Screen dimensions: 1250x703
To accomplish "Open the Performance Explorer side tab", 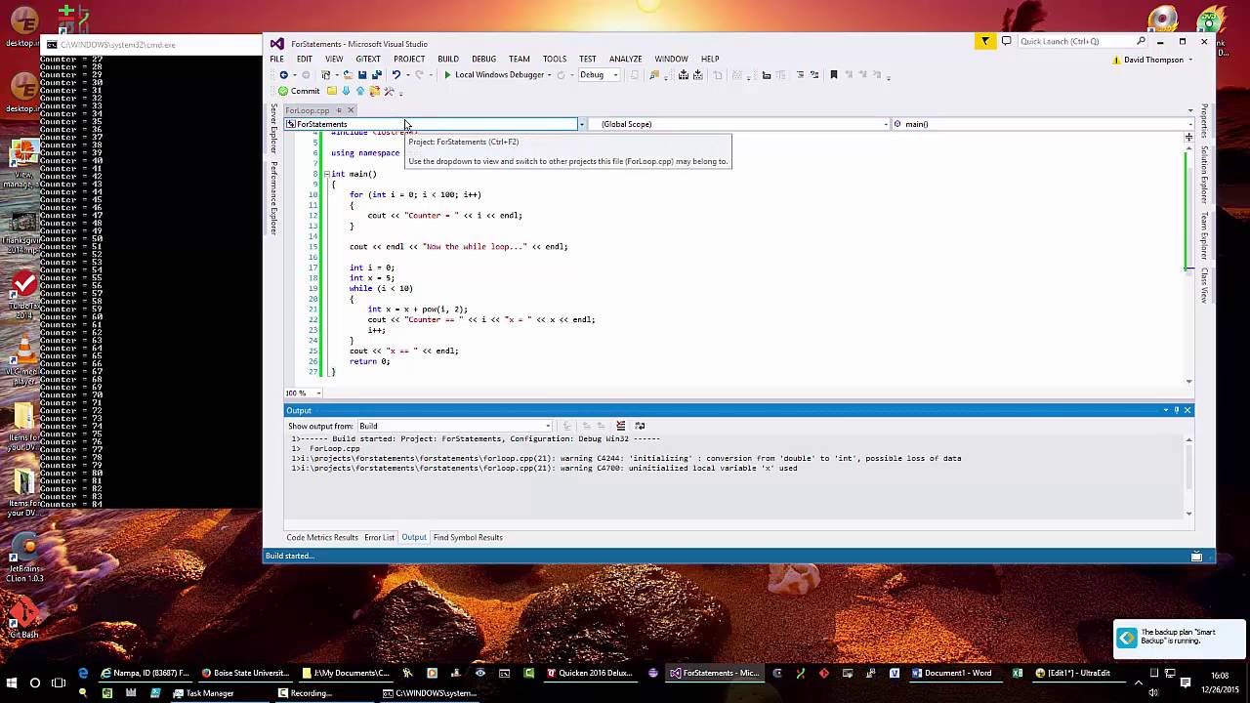I will point(273,197).
